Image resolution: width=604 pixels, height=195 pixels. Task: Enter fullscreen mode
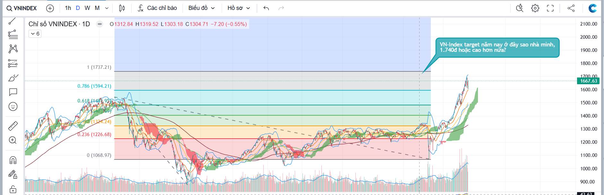click(550, 8)
